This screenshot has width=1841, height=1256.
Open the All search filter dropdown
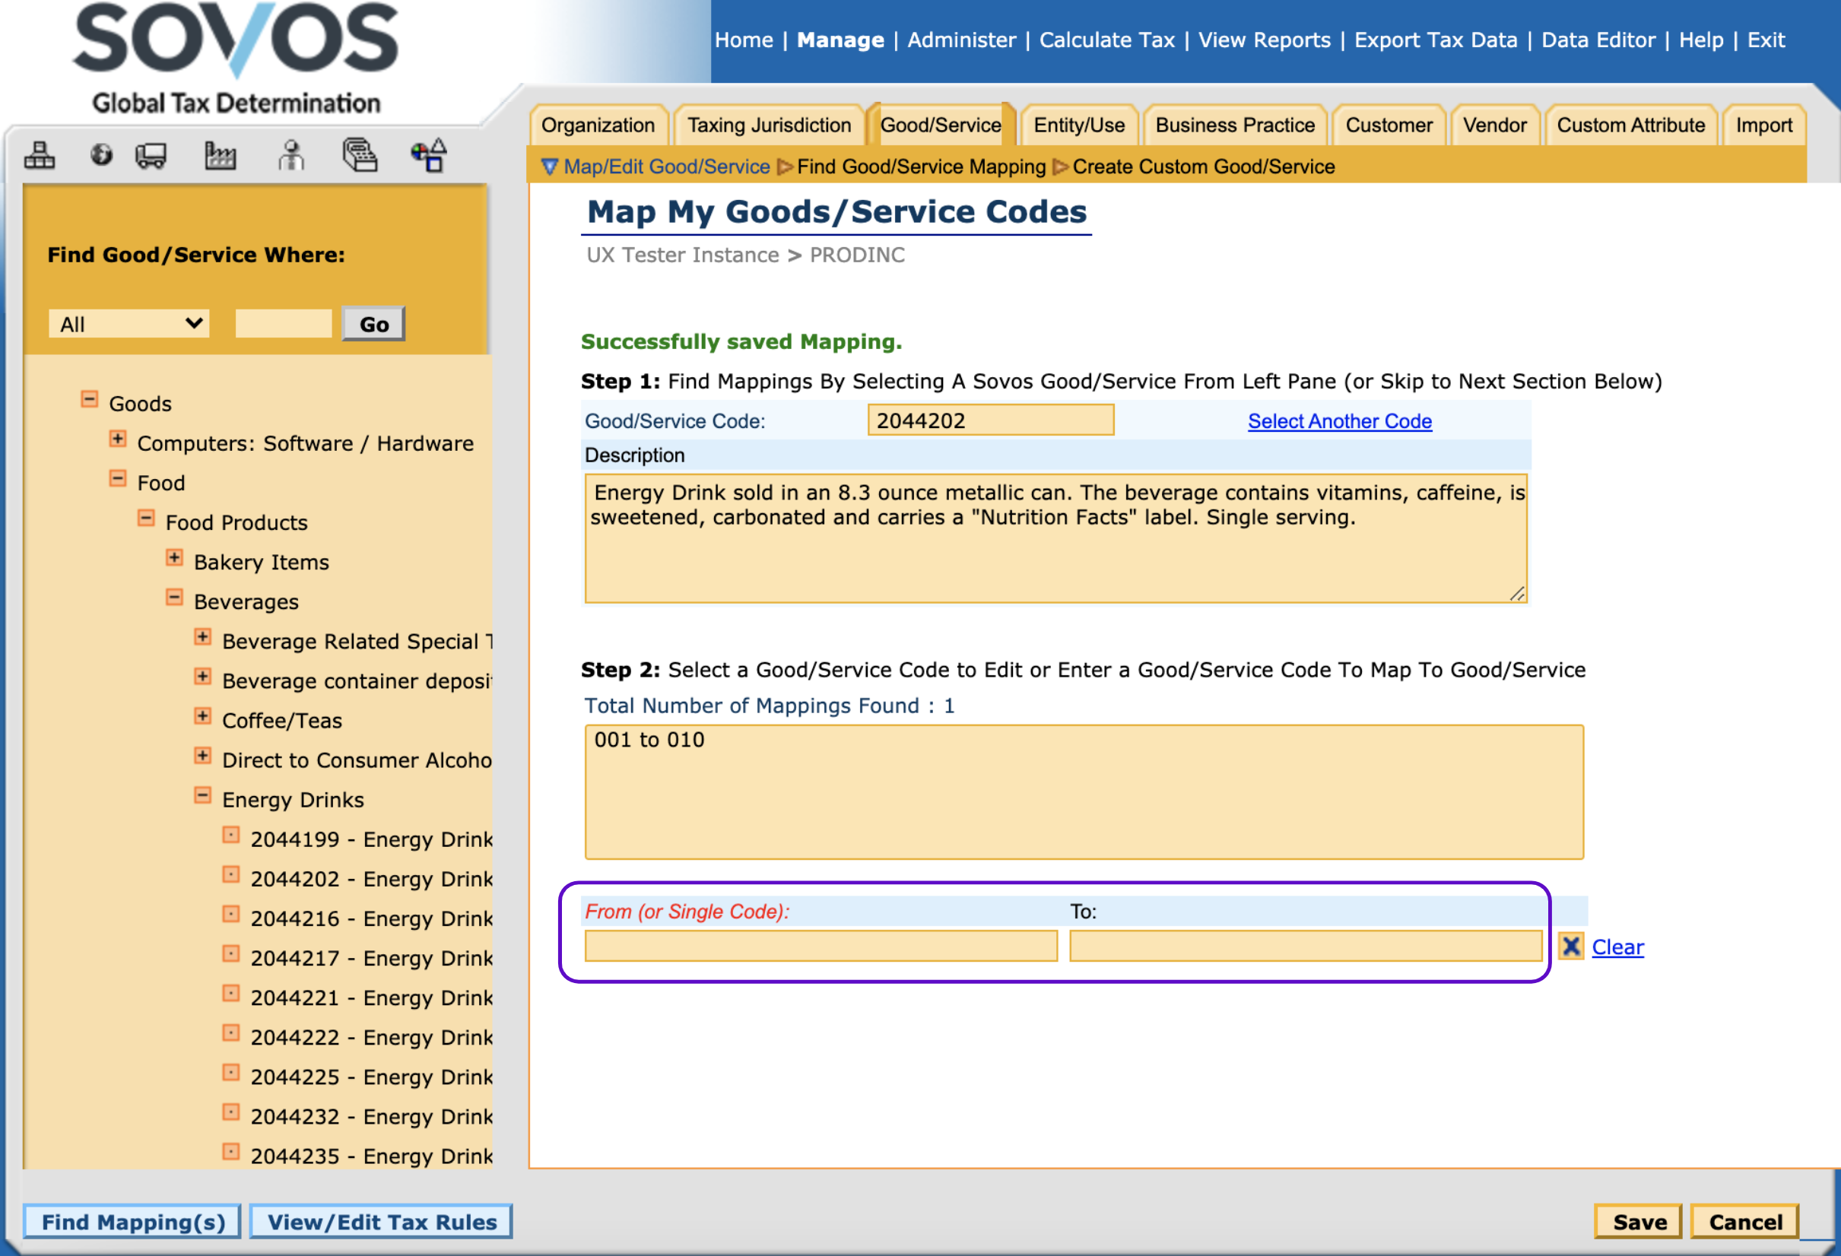[129, 324]
